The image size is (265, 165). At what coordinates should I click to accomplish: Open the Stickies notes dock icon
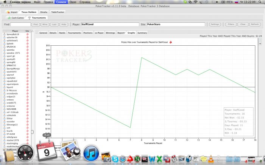point(204,159)
